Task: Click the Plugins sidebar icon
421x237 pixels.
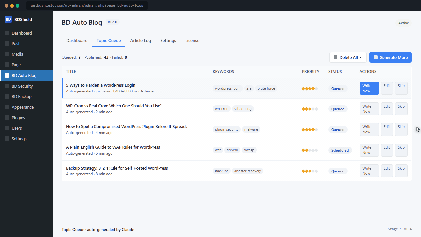Action: point(7,118)
